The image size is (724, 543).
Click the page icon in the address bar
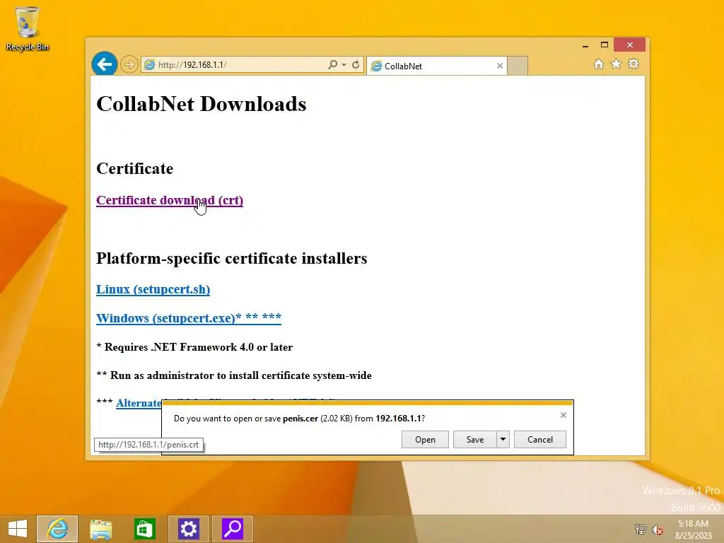click(x=149, y=64)
